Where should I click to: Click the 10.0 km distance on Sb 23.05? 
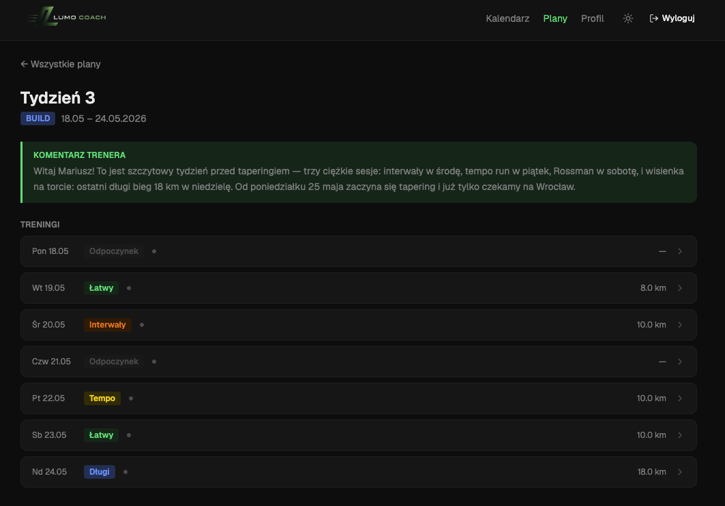(651, 435)
